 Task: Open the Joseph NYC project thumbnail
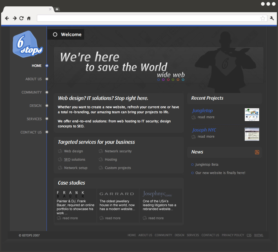[252, 134]
